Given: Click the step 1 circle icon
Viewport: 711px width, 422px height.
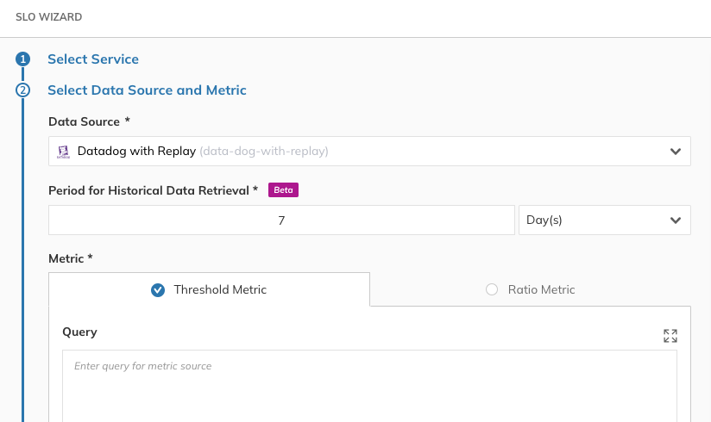Looking at the screenshot, I should coord(23,59).
